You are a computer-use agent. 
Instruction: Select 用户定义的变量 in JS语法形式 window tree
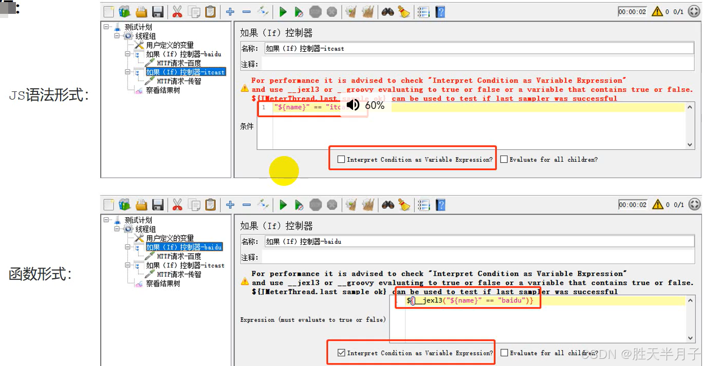coord(170,45)
